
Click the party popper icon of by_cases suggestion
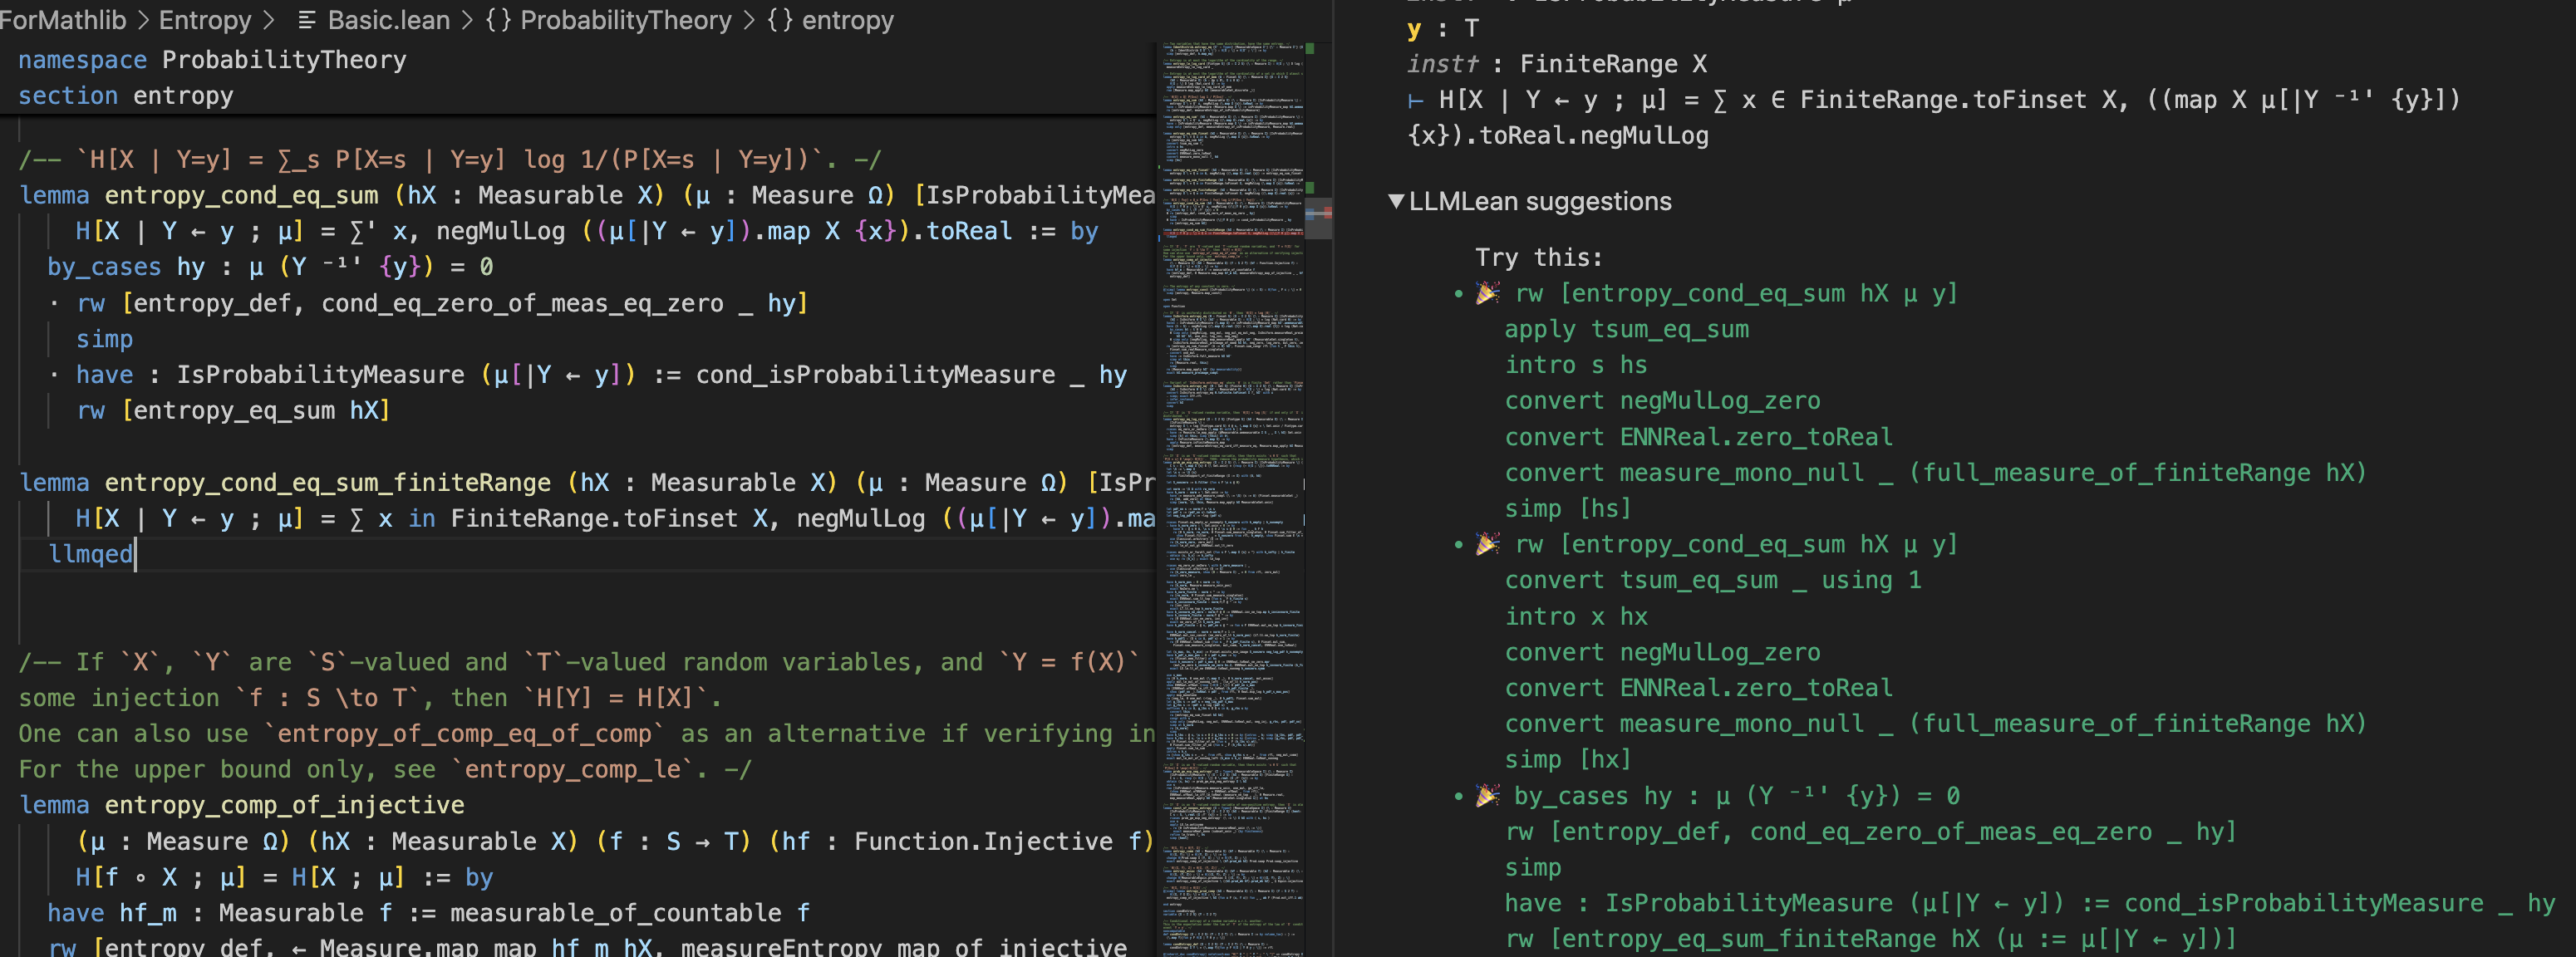[x=1488, y=796]
